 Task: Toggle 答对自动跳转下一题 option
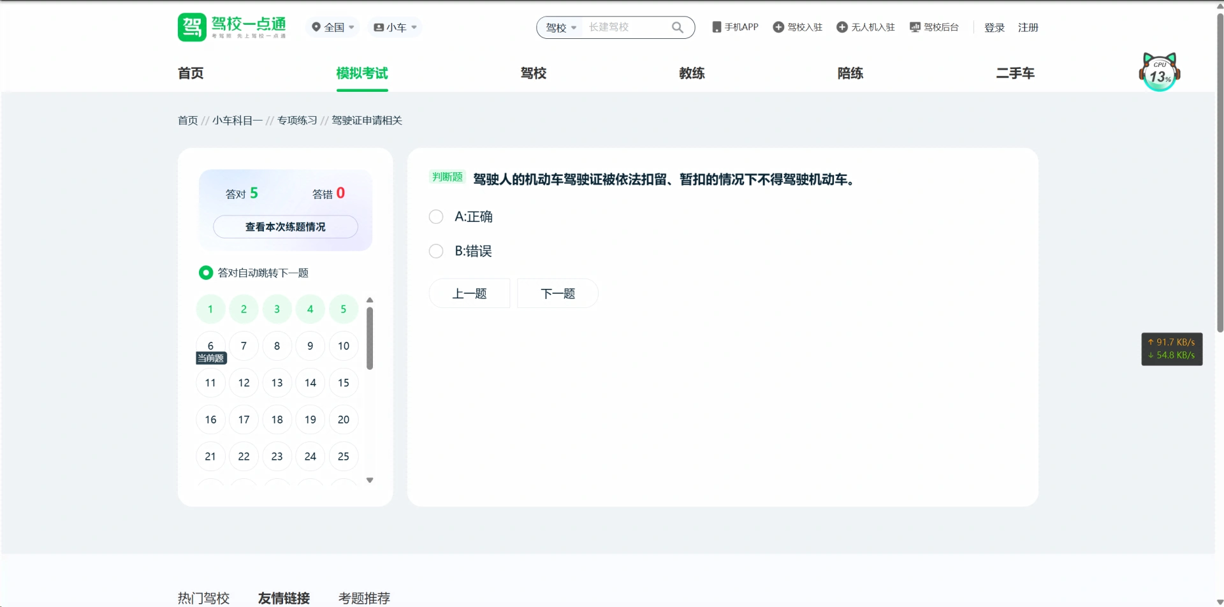pos(206,273)
